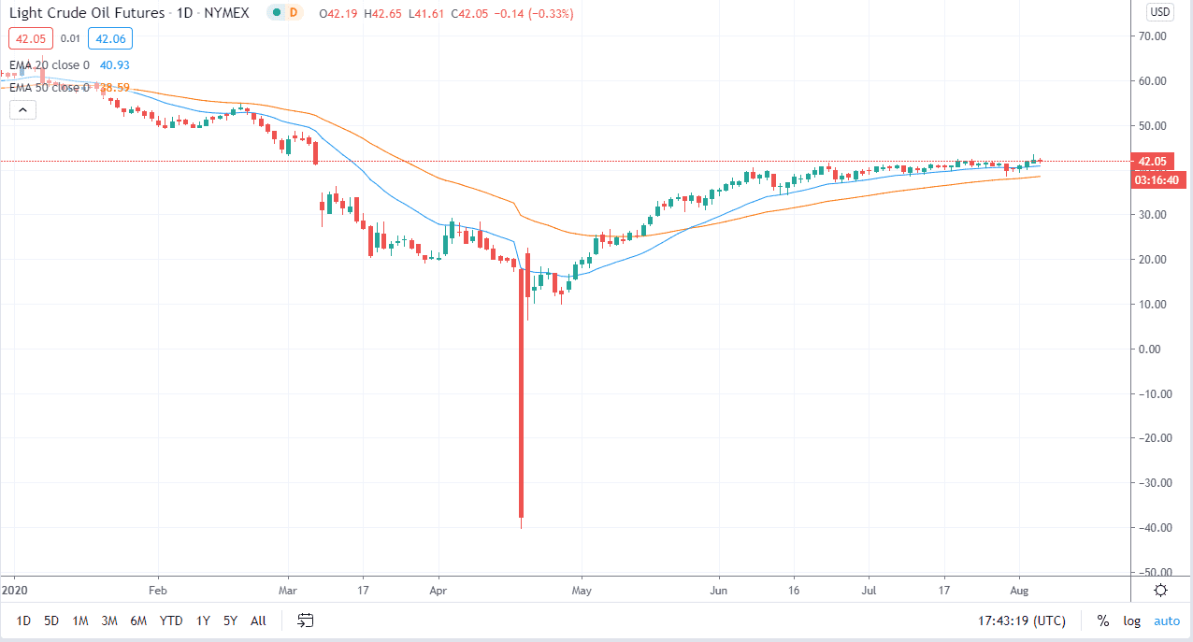Screen dimensions: 1193x642
Task: Toggle log scale mode
Action: pyautogui.click(x=1131, y=621)
